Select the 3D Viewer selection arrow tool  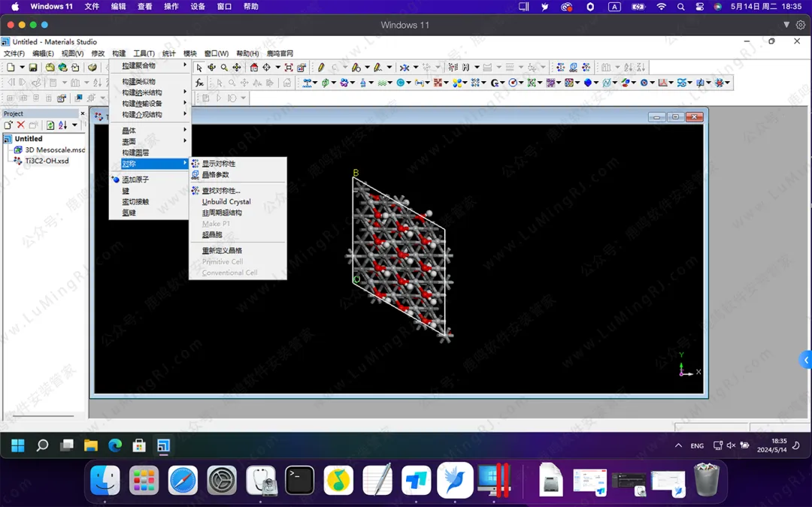pos(199,68)
